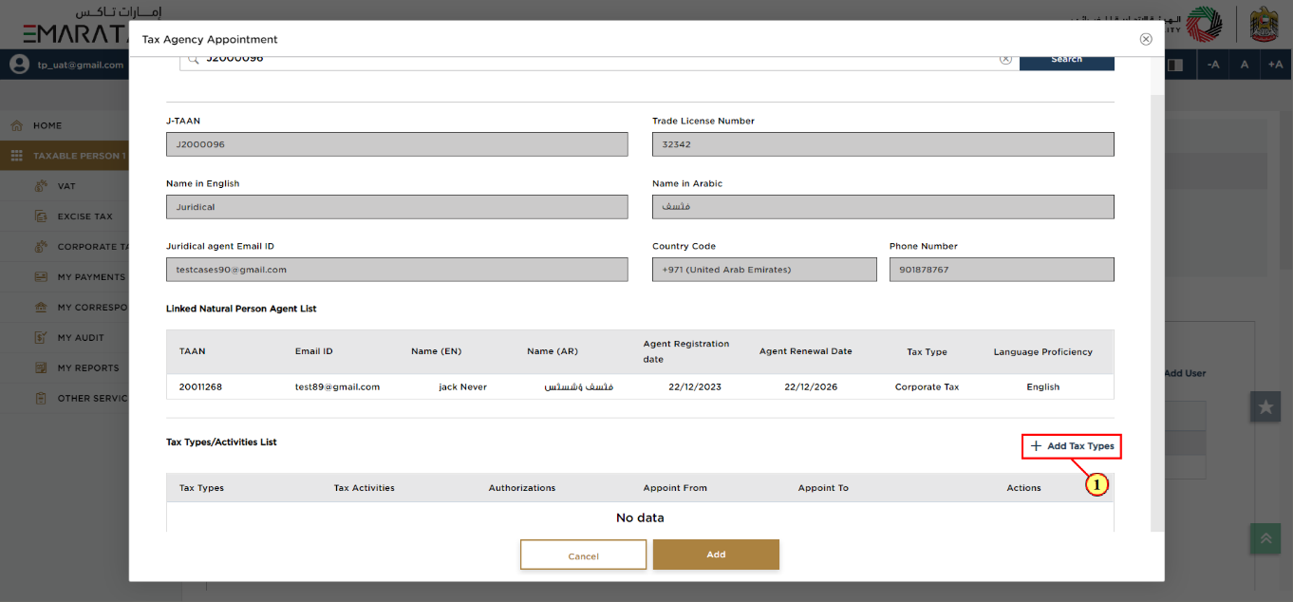Screen dimensions: 1293x602
Task: Reset font size with A button
Action: (x=1244, y=65)
